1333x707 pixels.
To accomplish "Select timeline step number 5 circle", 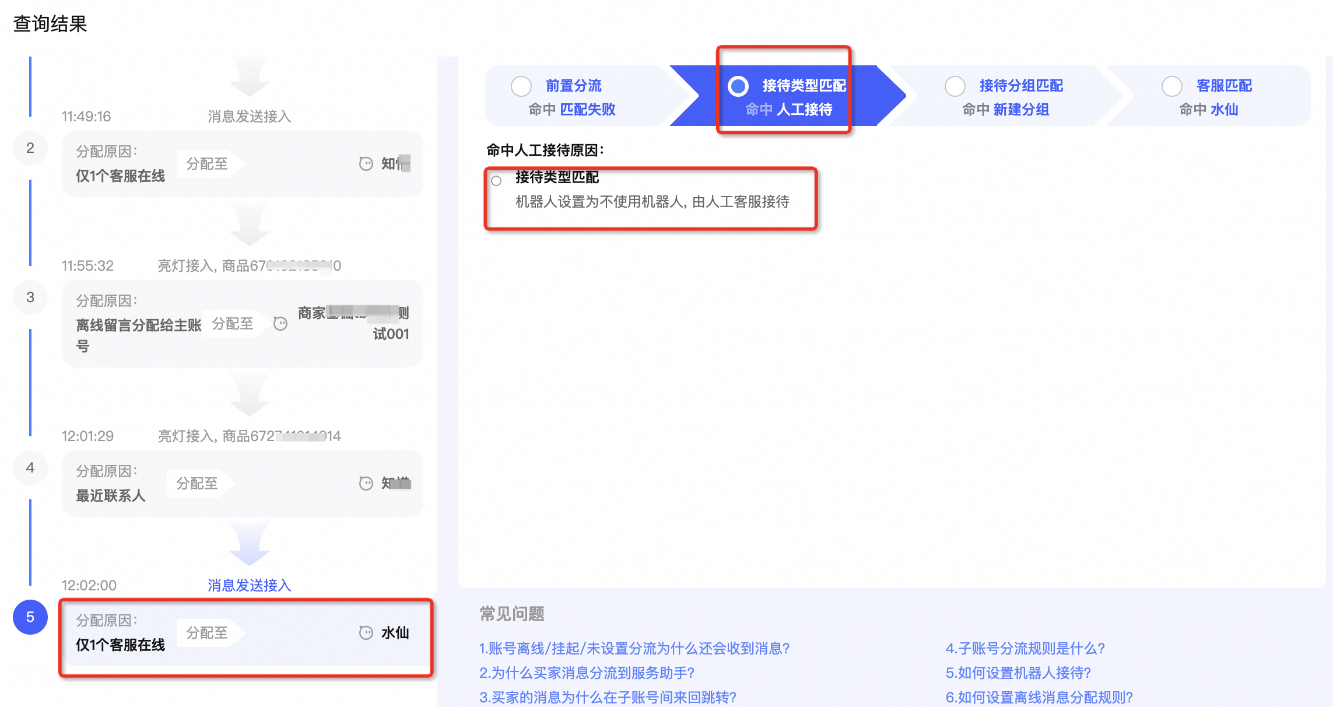I will pos(30,617).
